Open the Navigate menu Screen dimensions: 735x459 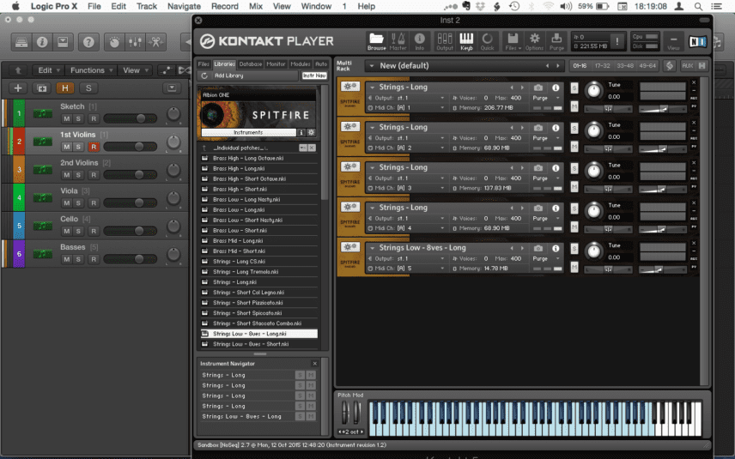click(x=184, y=6)
